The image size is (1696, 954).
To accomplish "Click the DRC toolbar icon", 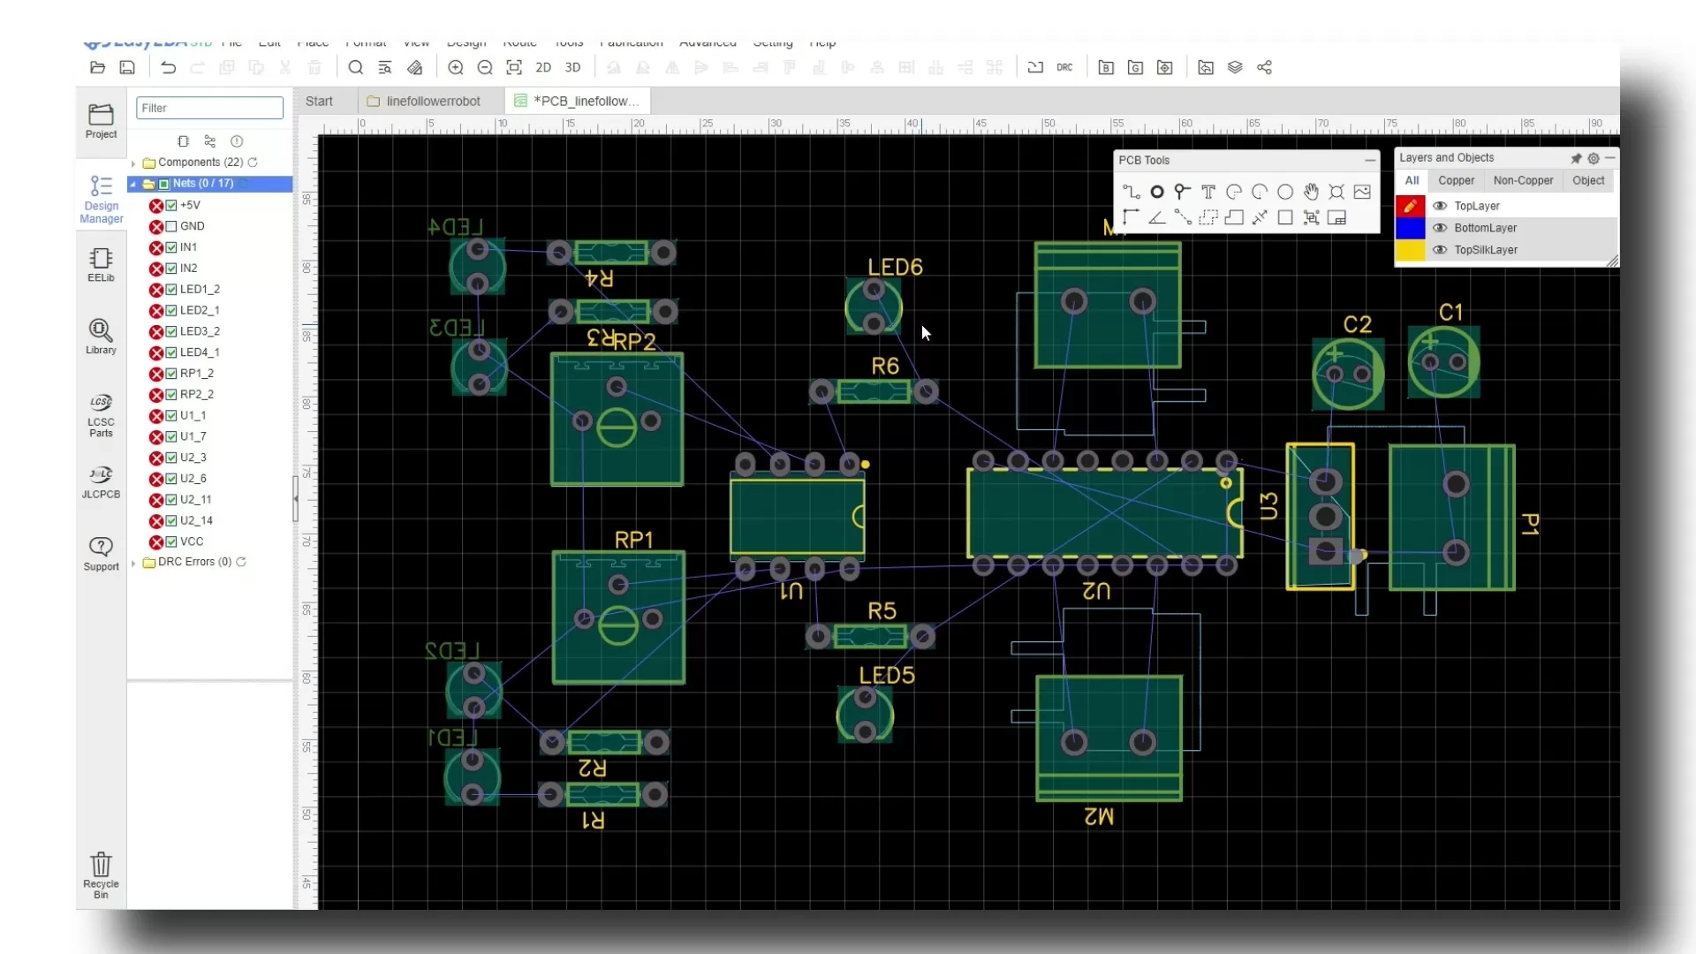I will click(x=1064, y=67).
